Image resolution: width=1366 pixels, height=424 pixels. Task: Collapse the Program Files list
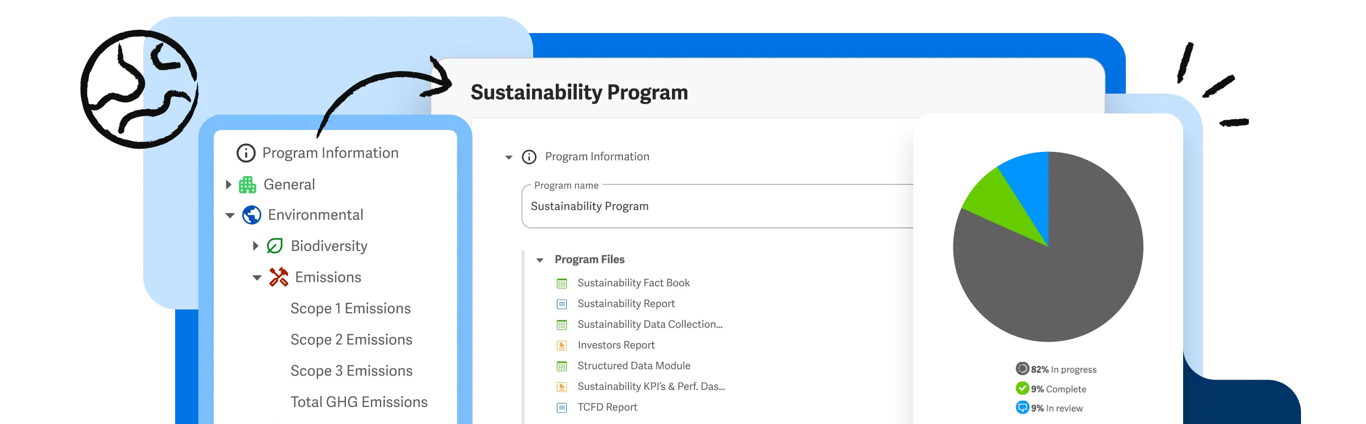[x=540, y=260]
